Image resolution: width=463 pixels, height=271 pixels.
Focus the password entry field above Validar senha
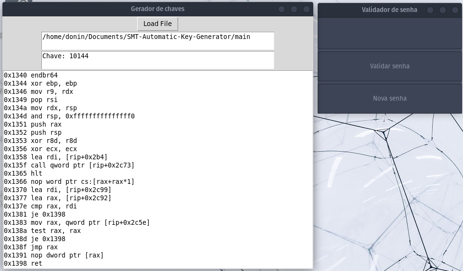pos(389,33)
